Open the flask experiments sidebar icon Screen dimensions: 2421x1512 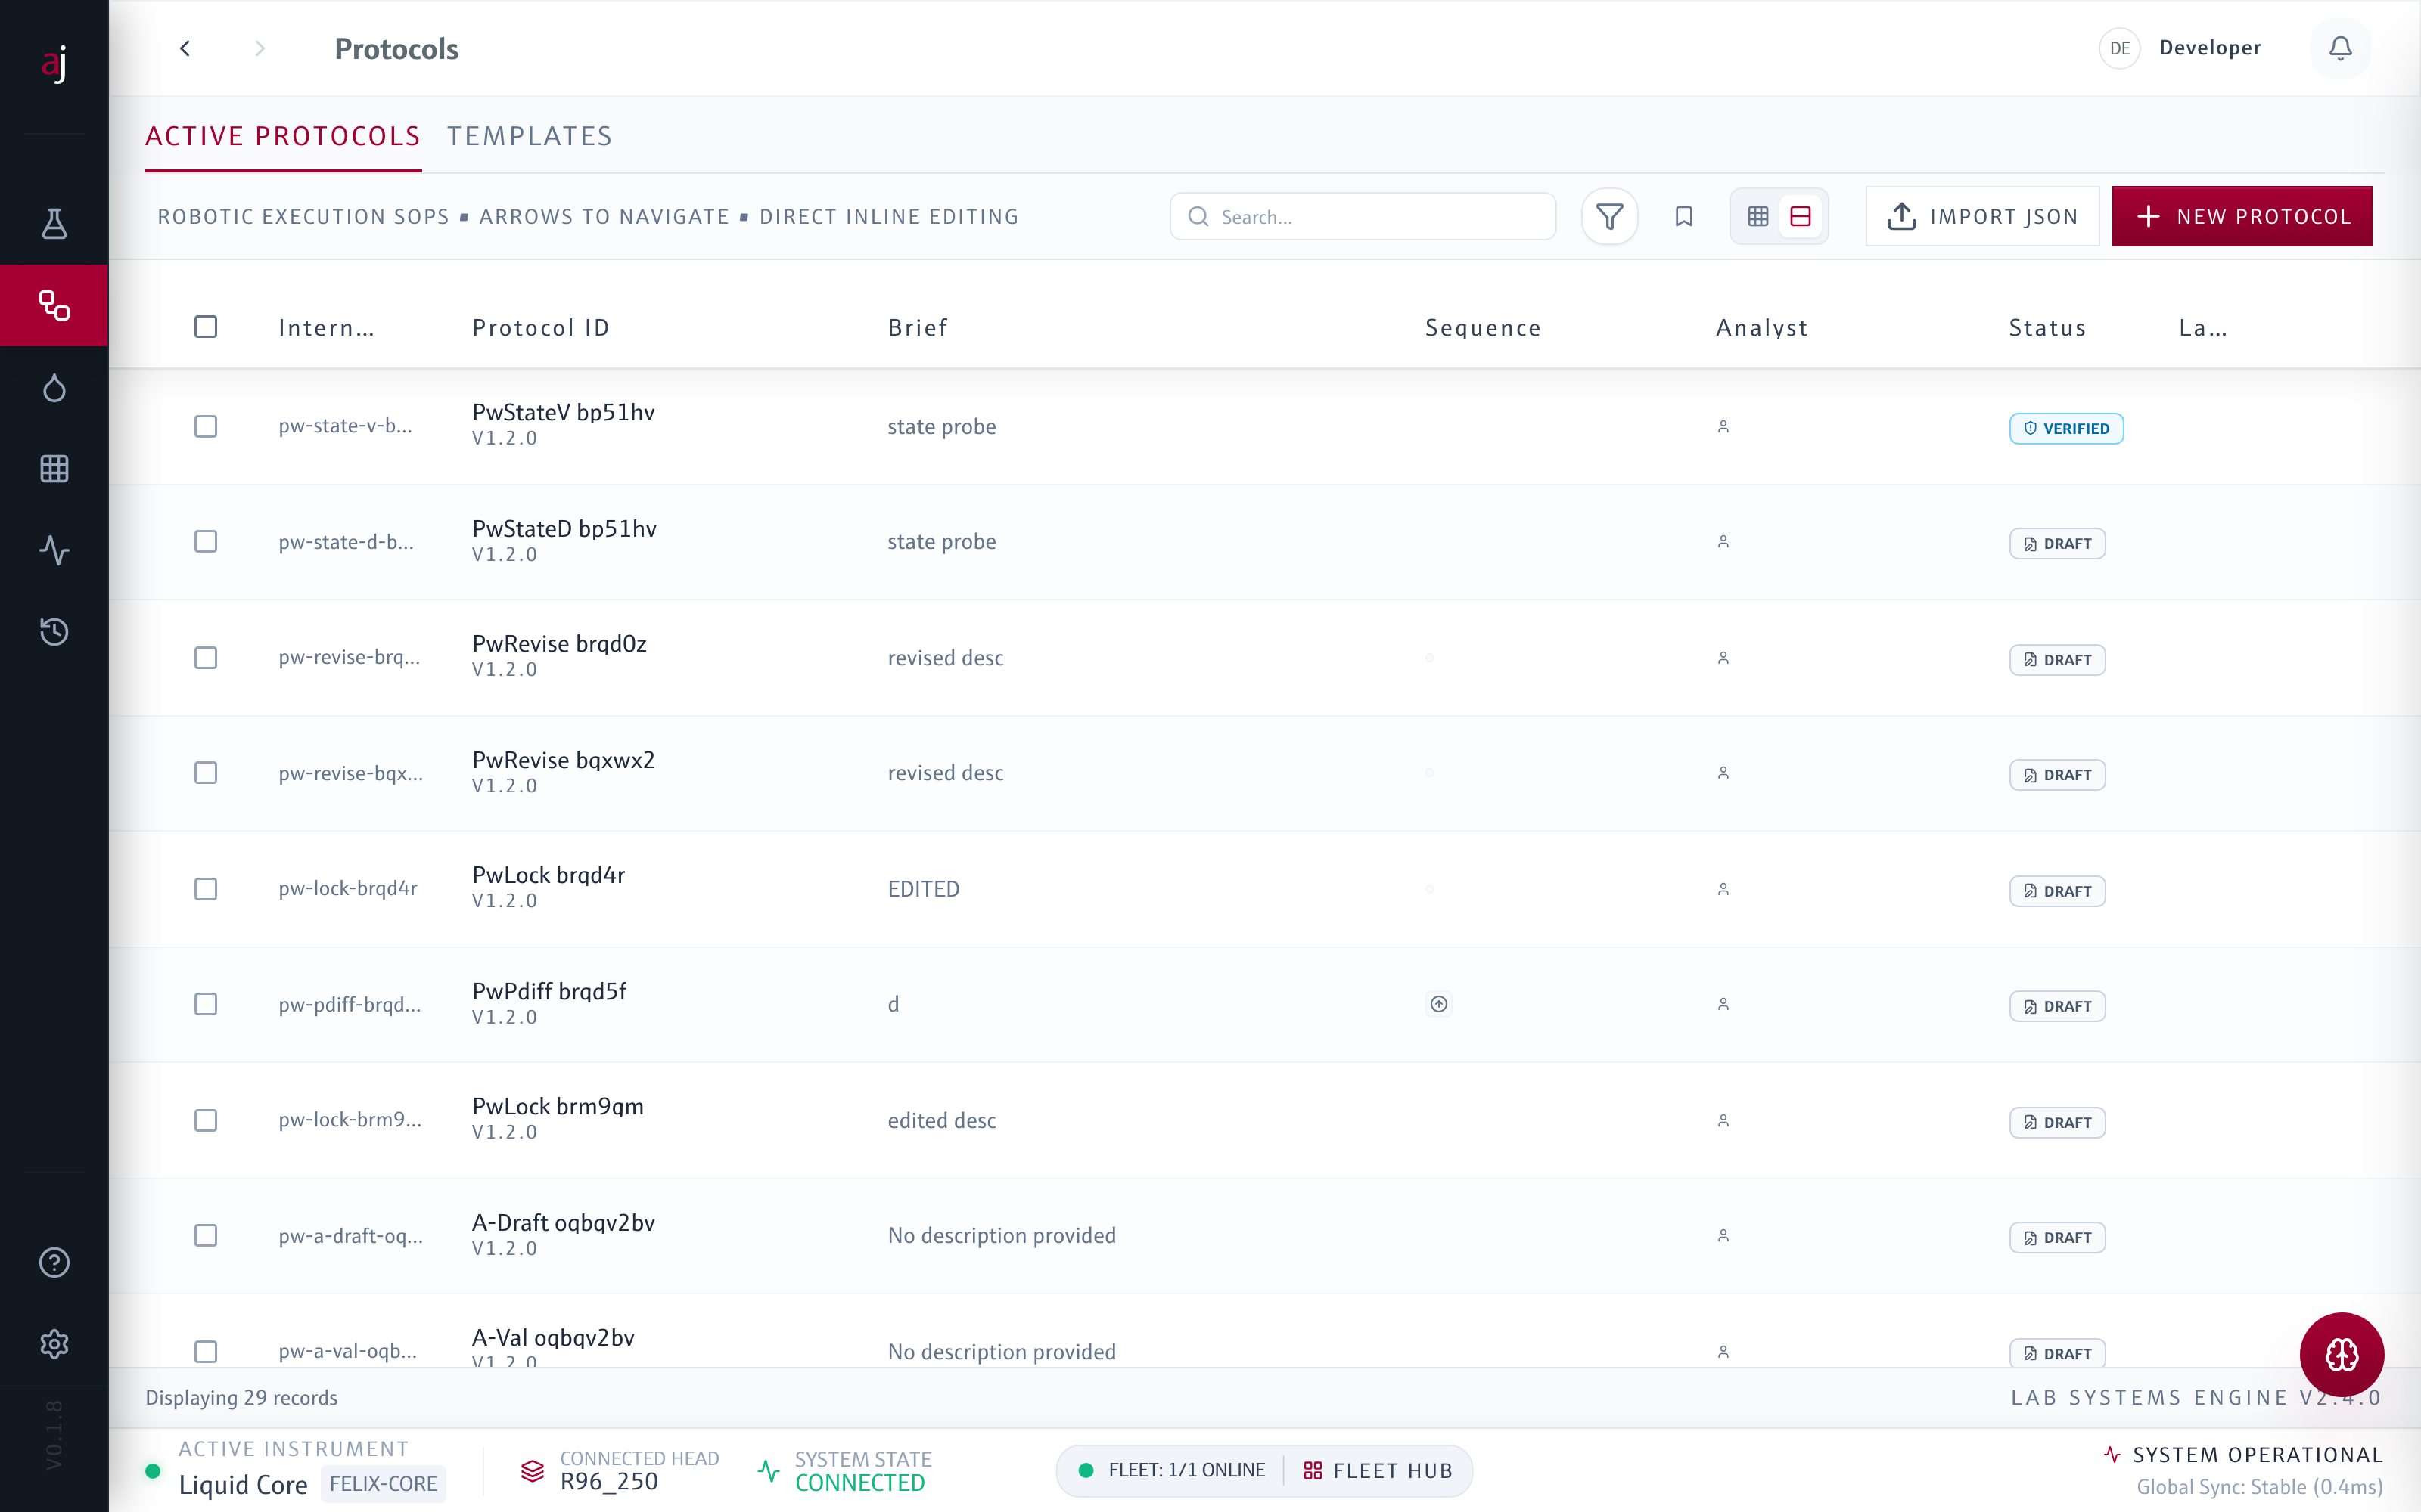point(54,223)
